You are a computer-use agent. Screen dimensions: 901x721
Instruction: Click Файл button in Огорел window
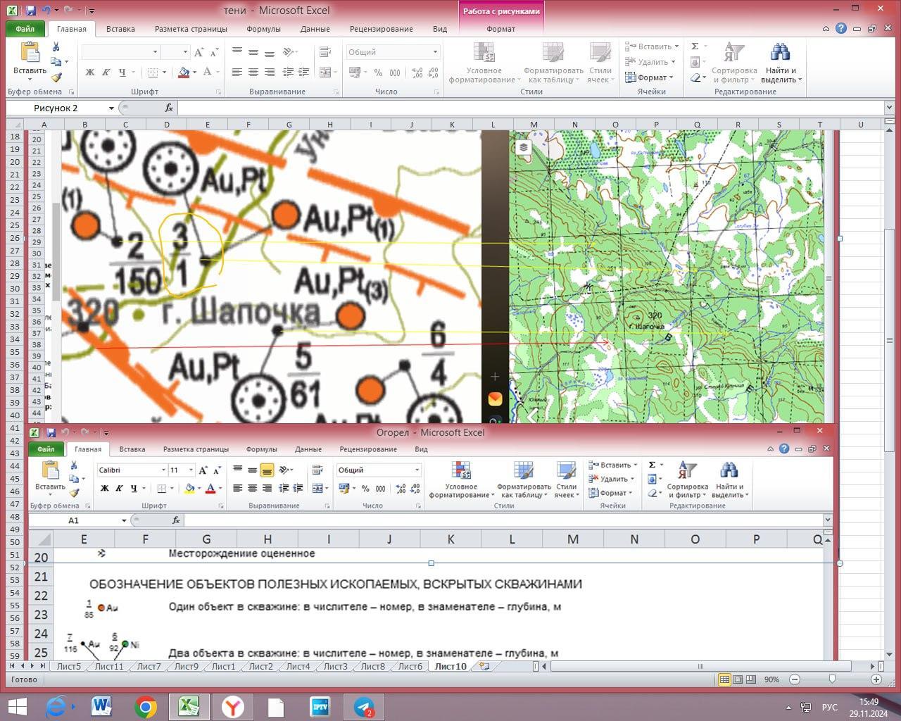46,449
